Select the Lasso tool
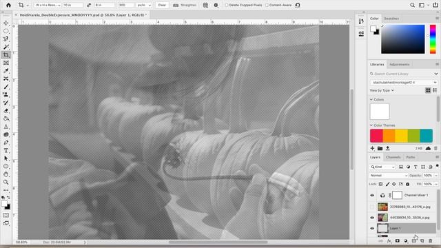 [x=6, y=39]
